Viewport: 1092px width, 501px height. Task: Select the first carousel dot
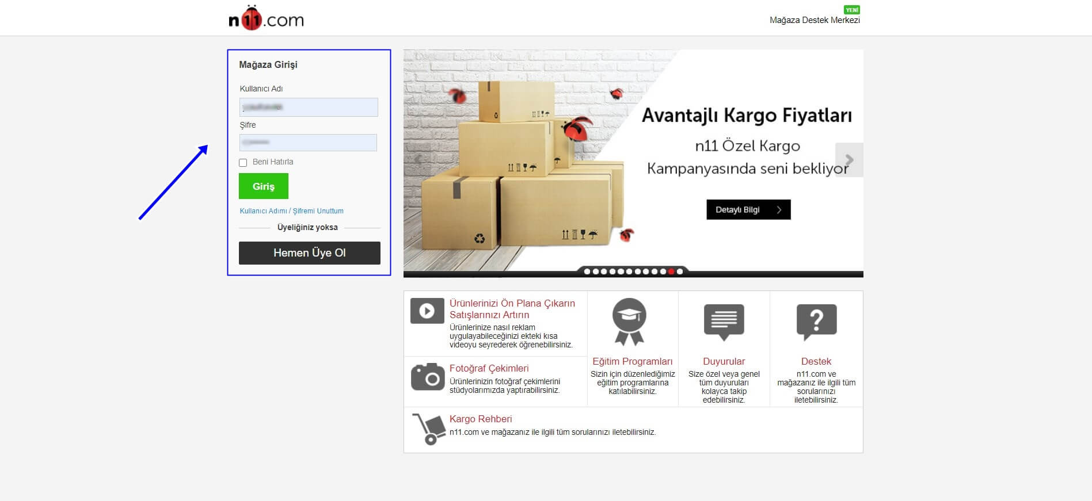(x=587, y=271)
